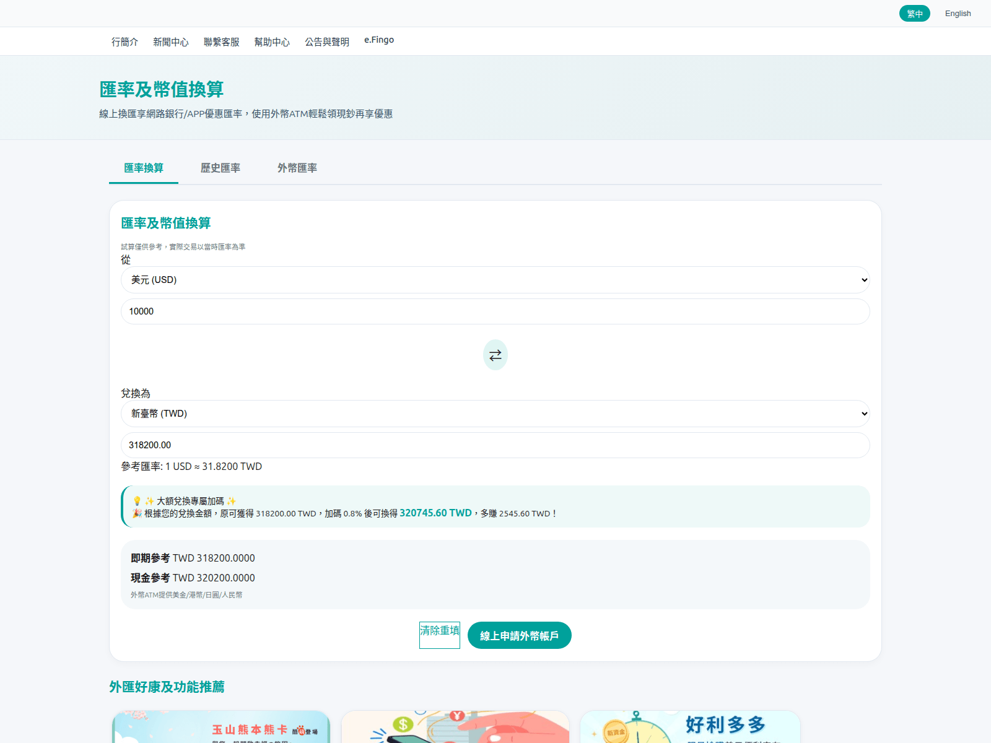Switch language to 繁中

[x=915, y=14]
